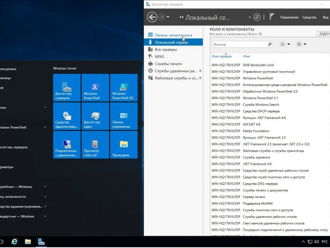Image resolution: width=330 pixels, height=248 pixels.
Task: Expand the Файловые службы arrow in sidebar
Action: click(200, 78)
